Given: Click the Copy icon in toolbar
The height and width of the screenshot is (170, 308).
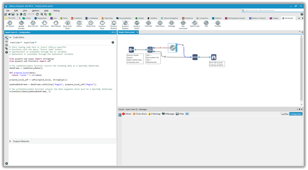Looking at the screenshot, I should point(21,14).
